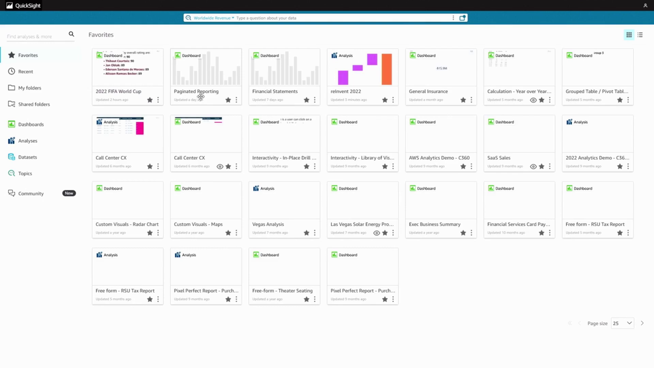Toggle eye icon on Las Vegas Solar Energy
This screenshot has height=368, width=654.
[x=376, y=233]
